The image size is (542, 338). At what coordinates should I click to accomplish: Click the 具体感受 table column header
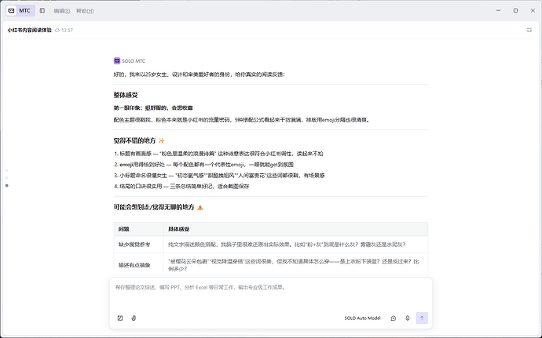tap(179, 229)
